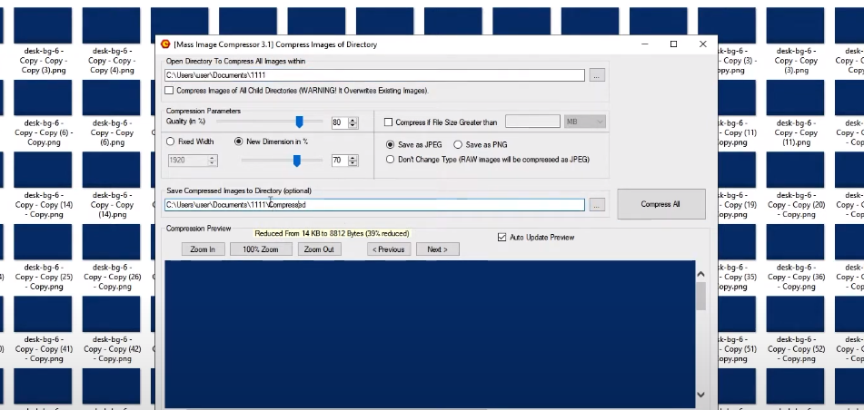
Task: Click the preview scrollbar up arrow
Action: (700, 274)
